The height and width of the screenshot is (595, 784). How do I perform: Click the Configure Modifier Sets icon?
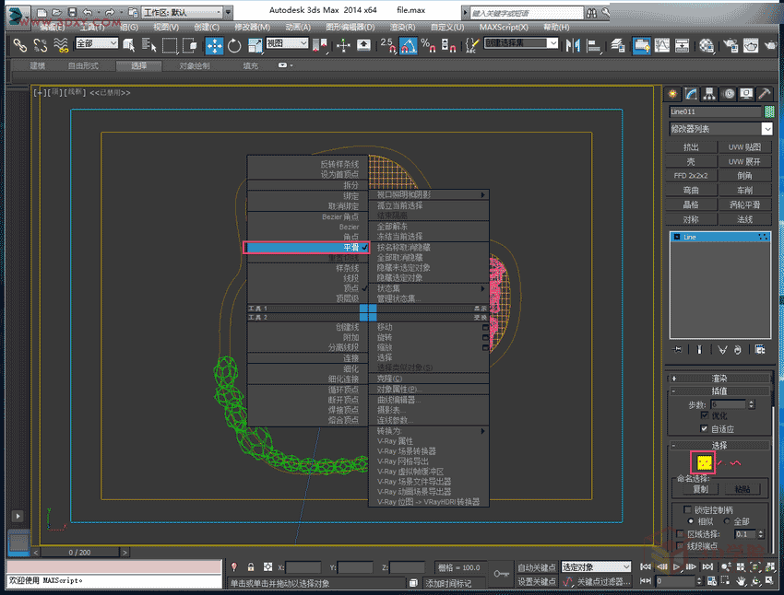[x=760, y=350]
